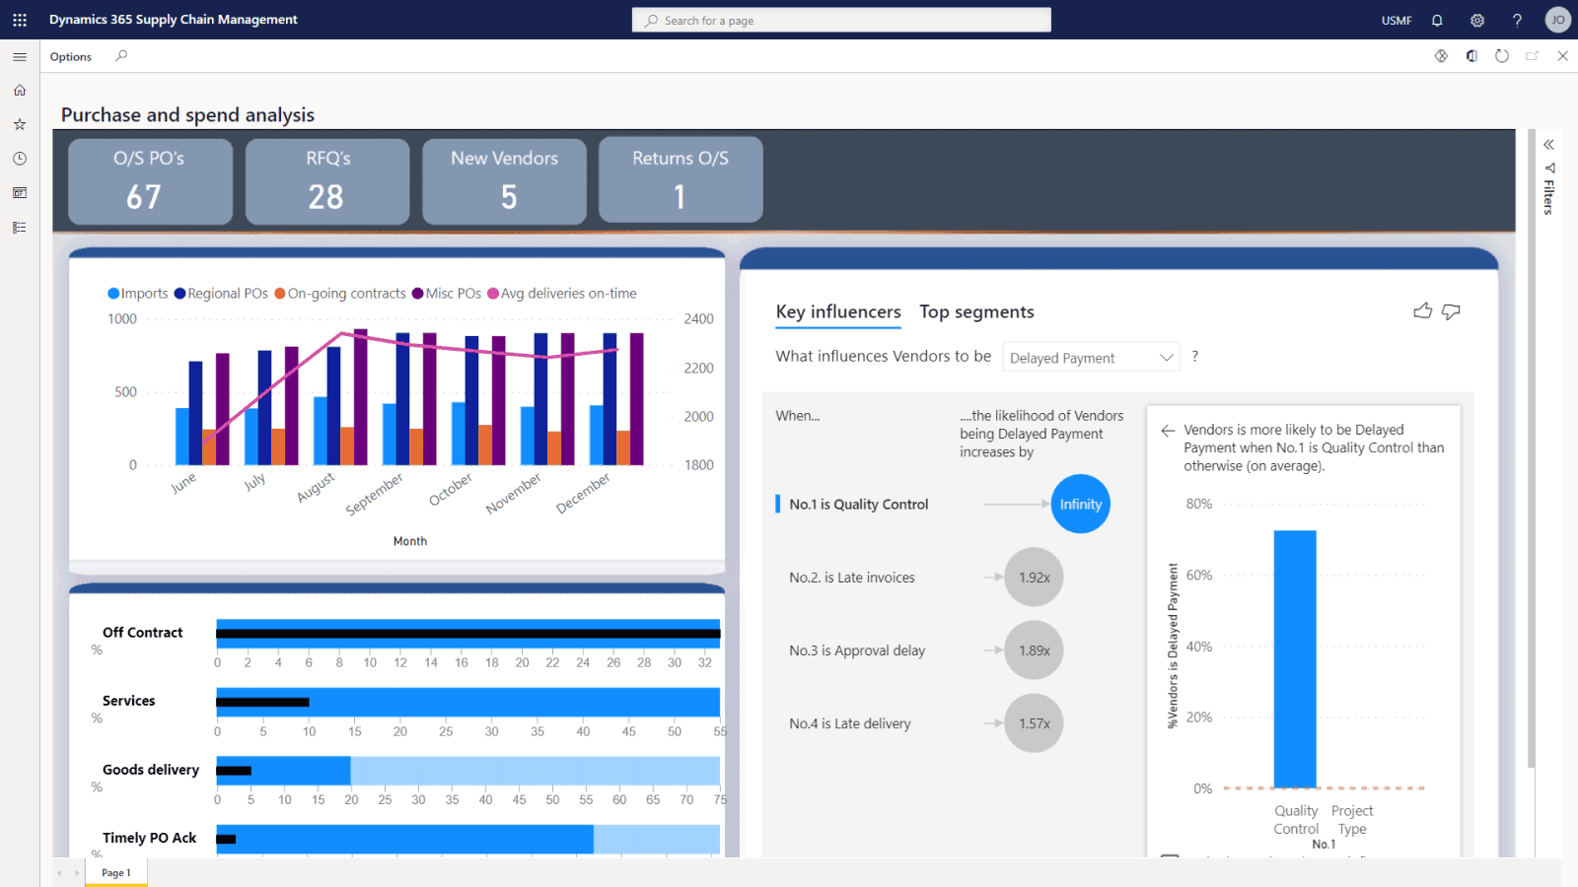Click the thumbs down icon
The image size is (1578, 887).
(1451, 311)
